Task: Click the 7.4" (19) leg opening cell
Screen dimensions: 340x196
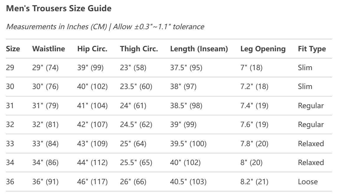Action: point(254,106)
